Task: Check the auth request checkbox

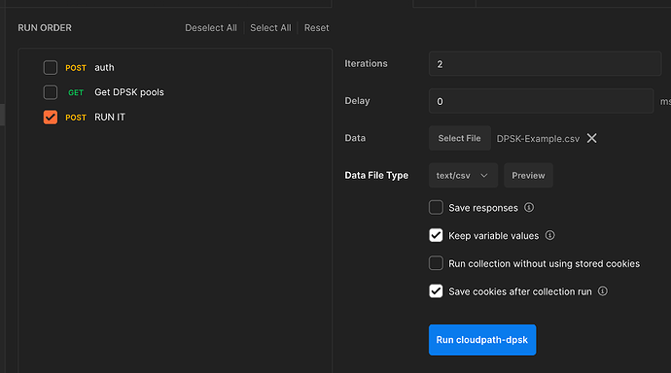Action: click(50, 67)
